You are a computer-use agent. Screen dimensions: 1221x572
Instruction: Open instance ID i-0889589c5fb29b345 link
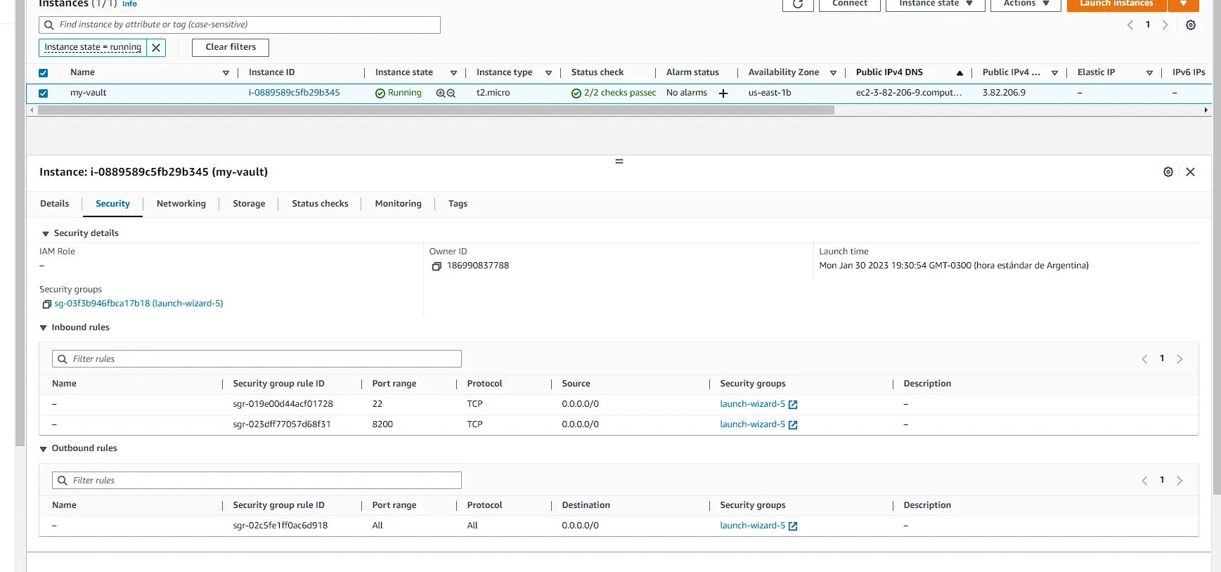(294, 93)
